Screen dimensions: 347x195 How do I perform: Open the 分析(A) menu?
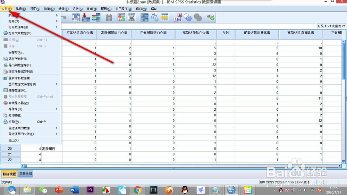tap(77, 9)
